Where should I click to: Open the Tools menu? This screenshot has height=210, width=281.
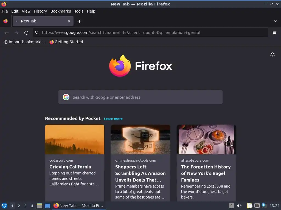click(79, 11)
